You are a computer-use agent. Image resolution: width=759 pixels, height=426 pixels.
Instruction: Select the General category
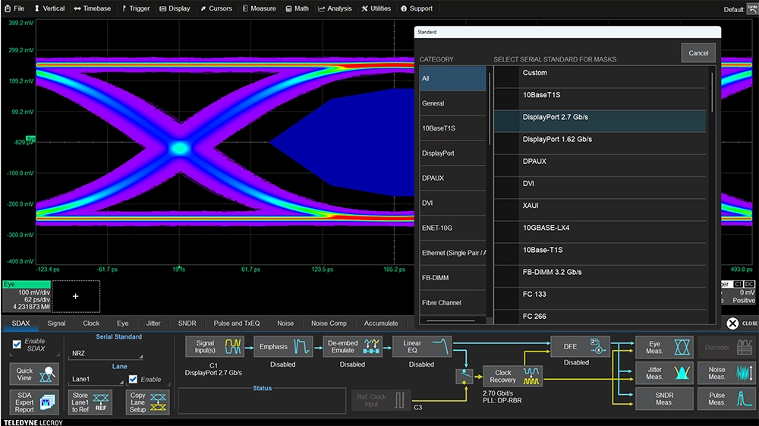452,103
